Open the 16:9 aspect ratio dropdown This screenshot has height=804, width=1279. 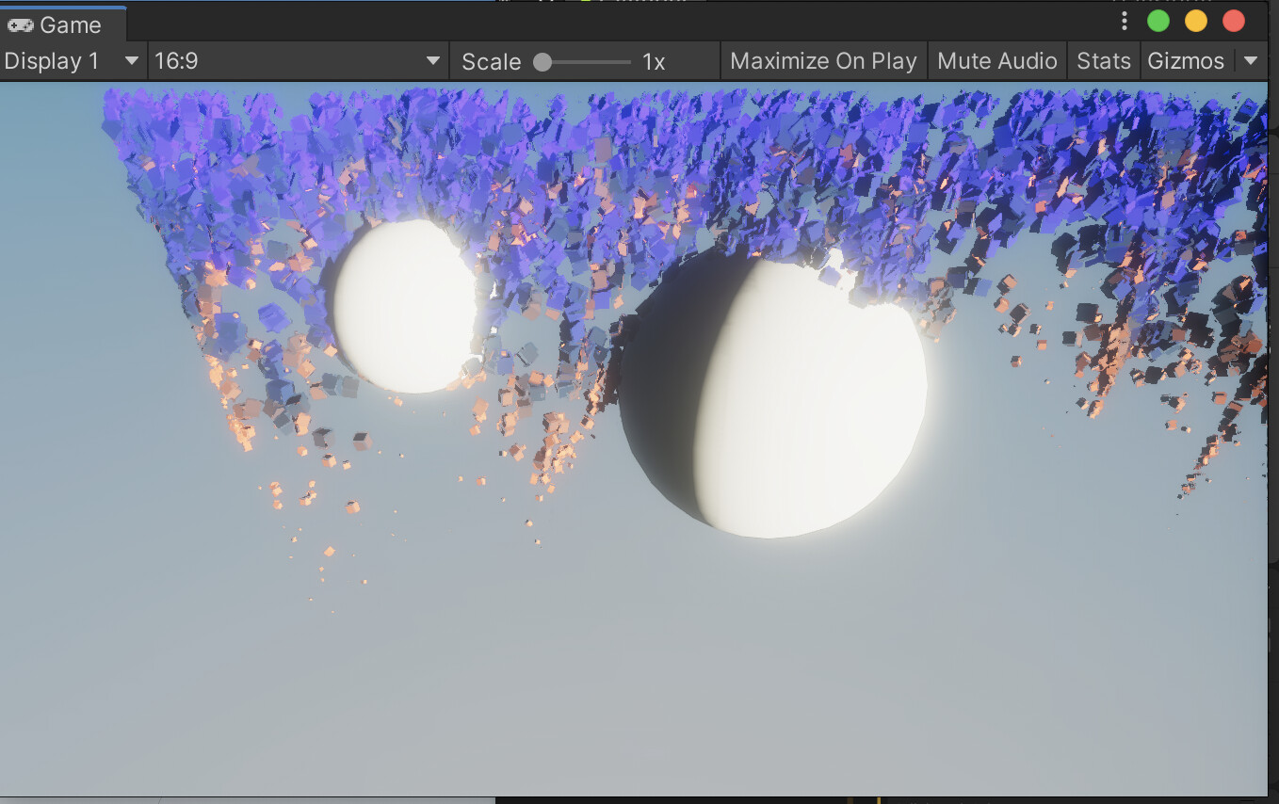(x=292, y=60)
